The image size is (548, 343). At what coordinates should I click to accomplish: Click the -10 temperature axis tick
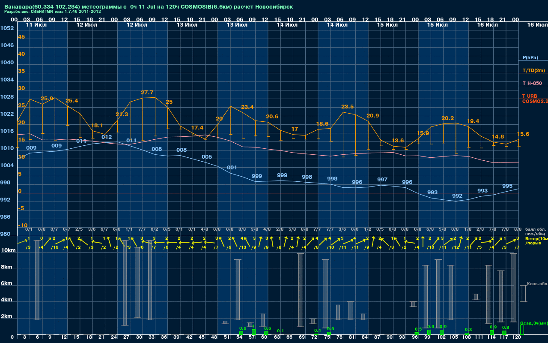(x=23, y=226)
